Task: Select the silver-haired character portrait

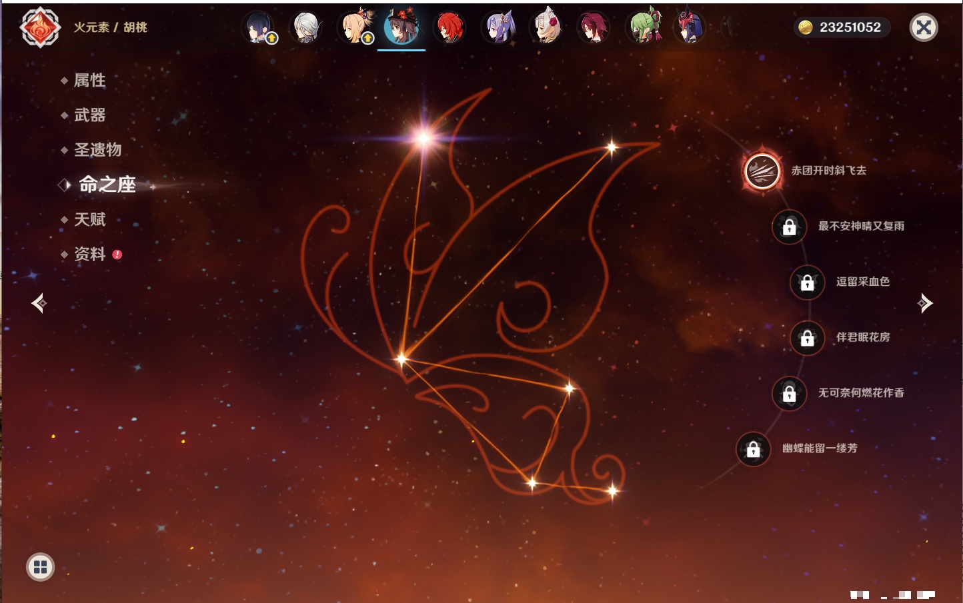Action: pyautogui.click(x=307, y=27)
